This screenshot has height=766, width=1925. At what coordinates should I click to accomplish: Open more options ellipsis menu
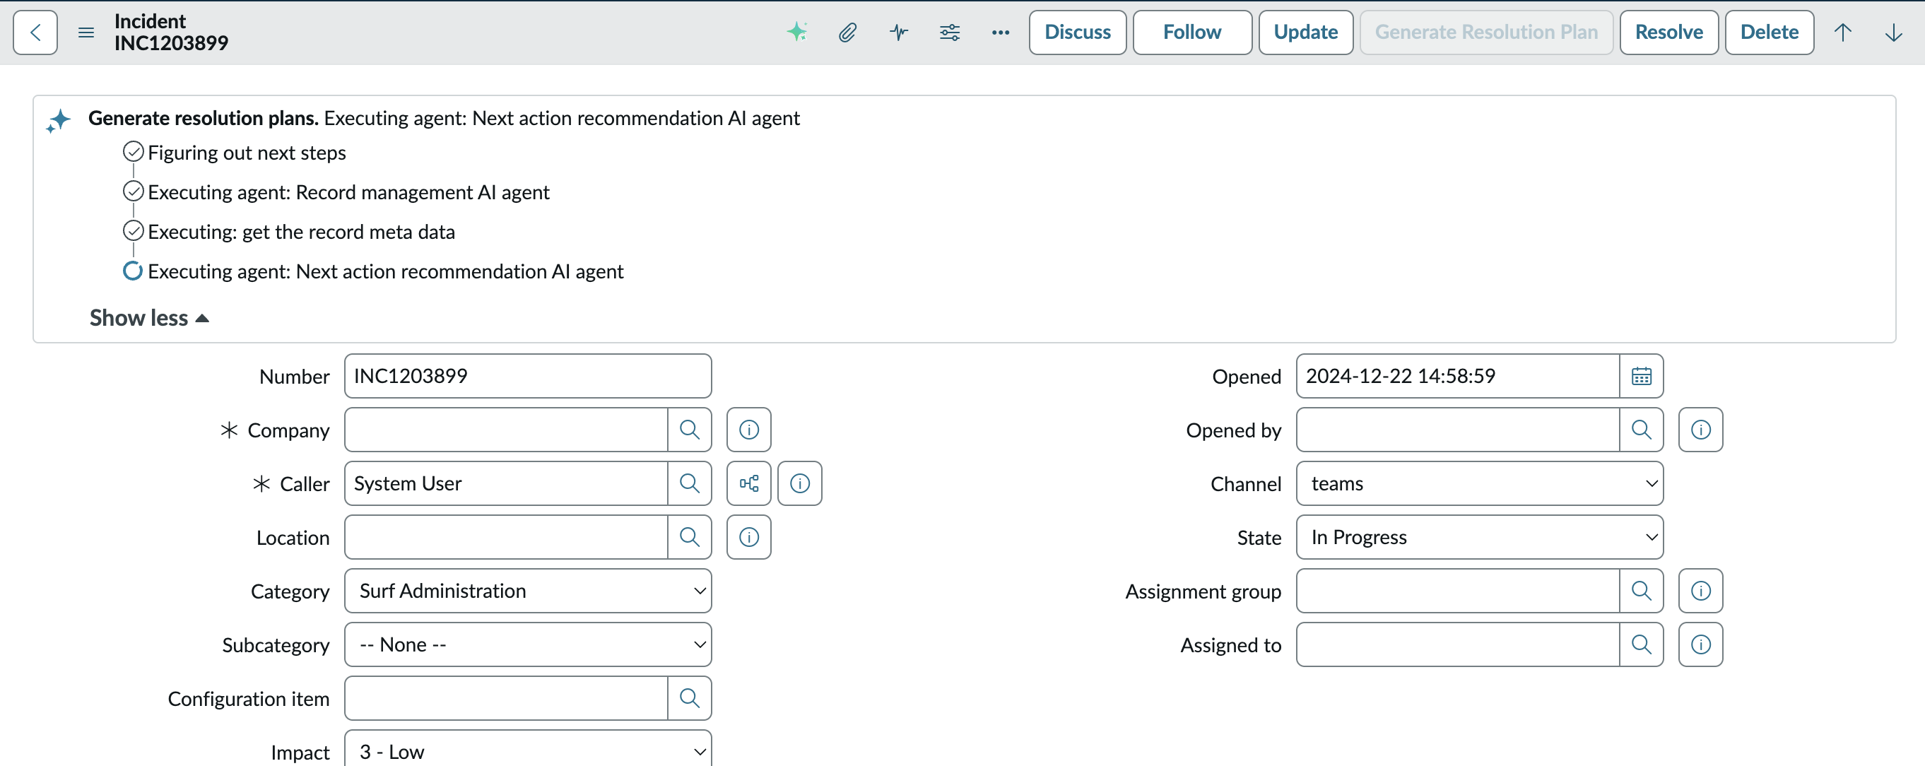pyautogui.click(x=1001, y=32)
